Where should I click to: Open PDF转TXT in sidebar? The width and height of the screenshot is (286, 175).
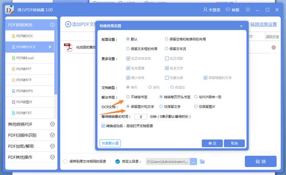click(30, 113)
